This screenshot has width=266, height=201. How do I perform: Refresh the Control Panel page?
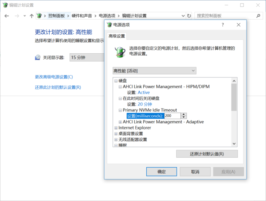189,16
